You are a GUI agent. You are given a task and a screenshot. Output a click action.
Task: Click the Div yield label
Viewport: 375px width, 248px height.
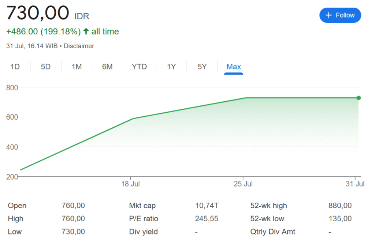144,232
